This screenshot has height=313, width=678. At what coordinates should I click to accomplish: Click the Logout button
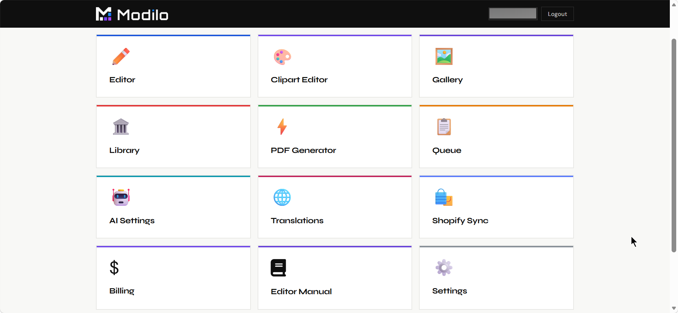click(557, 14)
